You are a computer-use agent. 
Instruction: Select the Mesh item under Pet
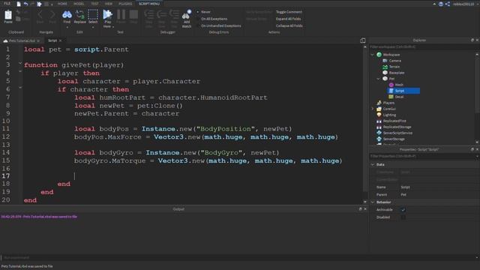[x=399, y=85]
